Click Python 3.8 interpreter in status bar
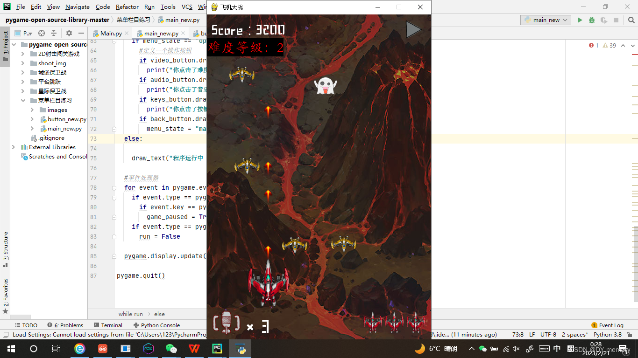The image size is (638, 358). (x=608, y=335)
